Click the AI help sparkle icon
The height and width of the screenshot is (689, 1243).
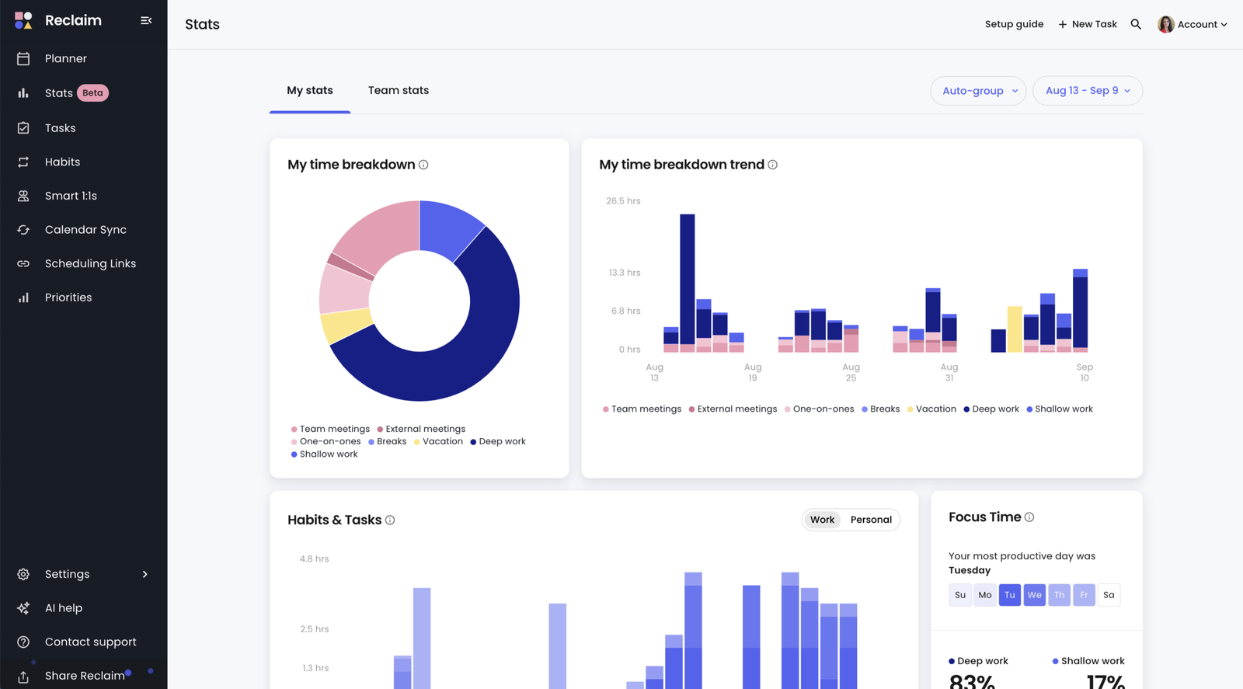pos(23,608)
